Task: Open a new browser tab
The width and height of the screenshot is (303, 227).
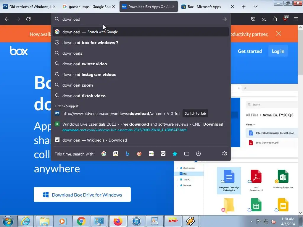Action: point(244,7)
